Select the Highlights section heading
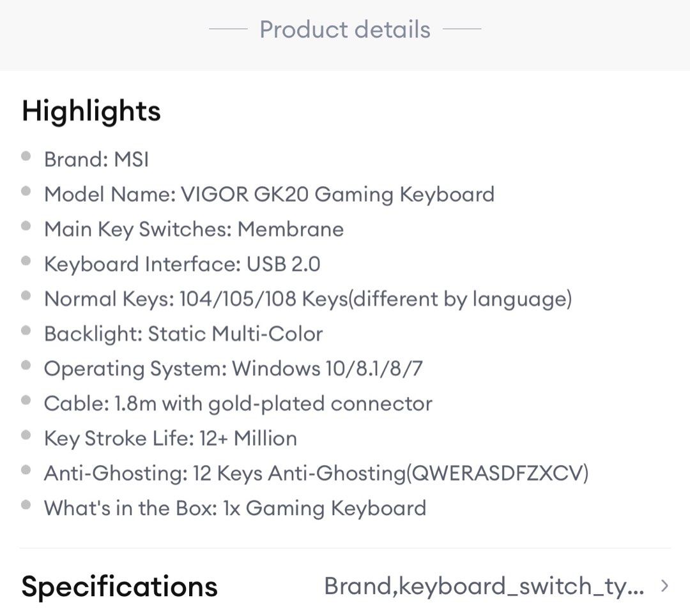The image size is (690, 612). [x=91, y=111]
